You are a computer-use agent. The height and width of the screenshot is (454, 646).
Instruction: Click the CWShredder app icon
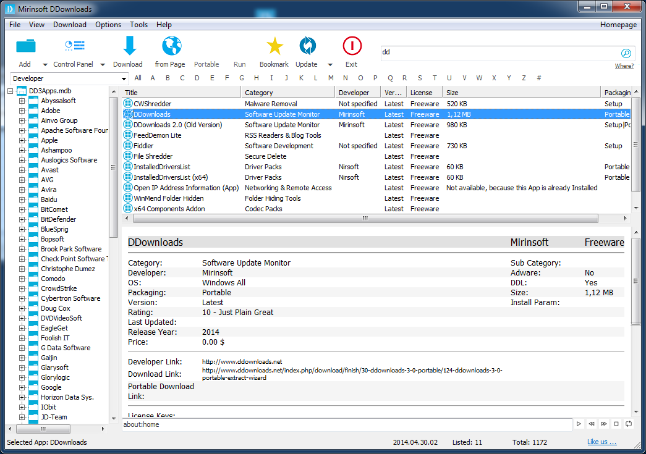pos(128,103)
